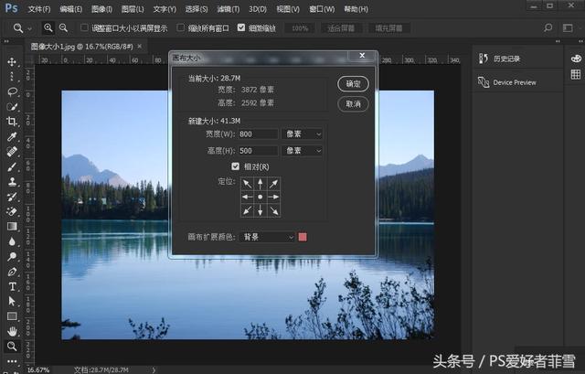Select the Blur tool
The width and height of the screenshot is (585, 374).
coord(12,241)
